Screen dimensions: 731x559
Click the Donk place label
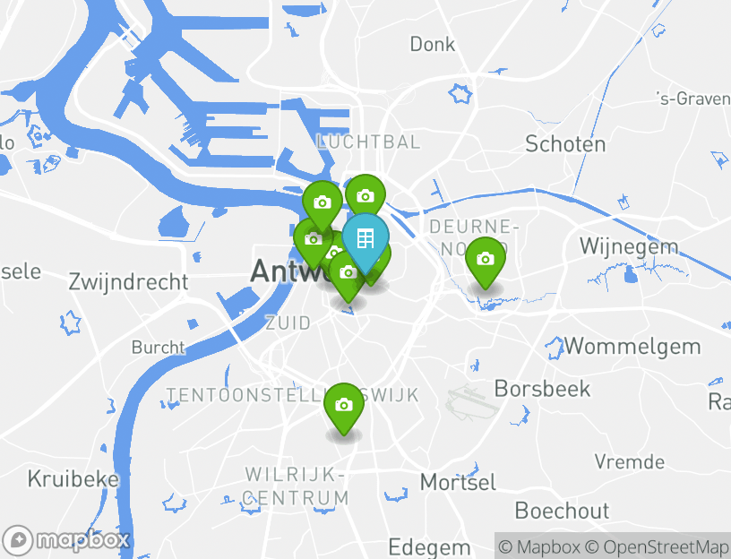coord(432,45)
